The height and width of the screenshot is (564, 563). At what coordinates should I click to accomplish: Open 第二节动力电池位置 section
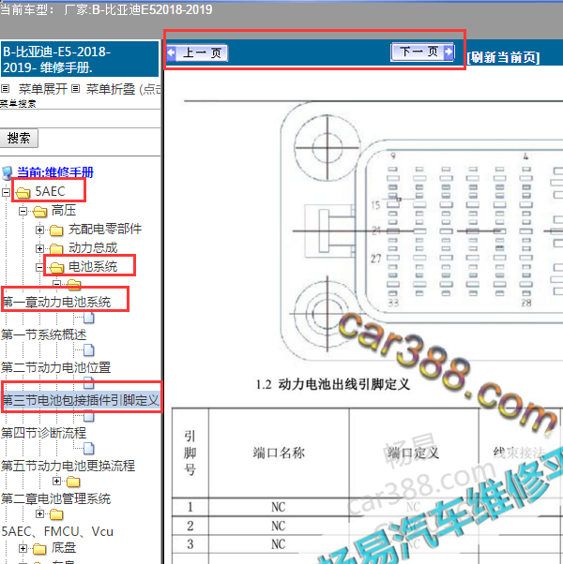coord(56,367)
